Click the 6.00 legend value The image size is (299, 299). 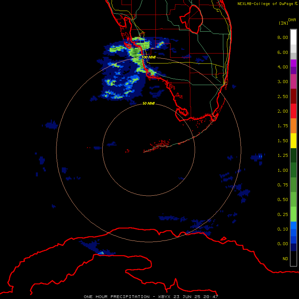(x=283, y=52)
